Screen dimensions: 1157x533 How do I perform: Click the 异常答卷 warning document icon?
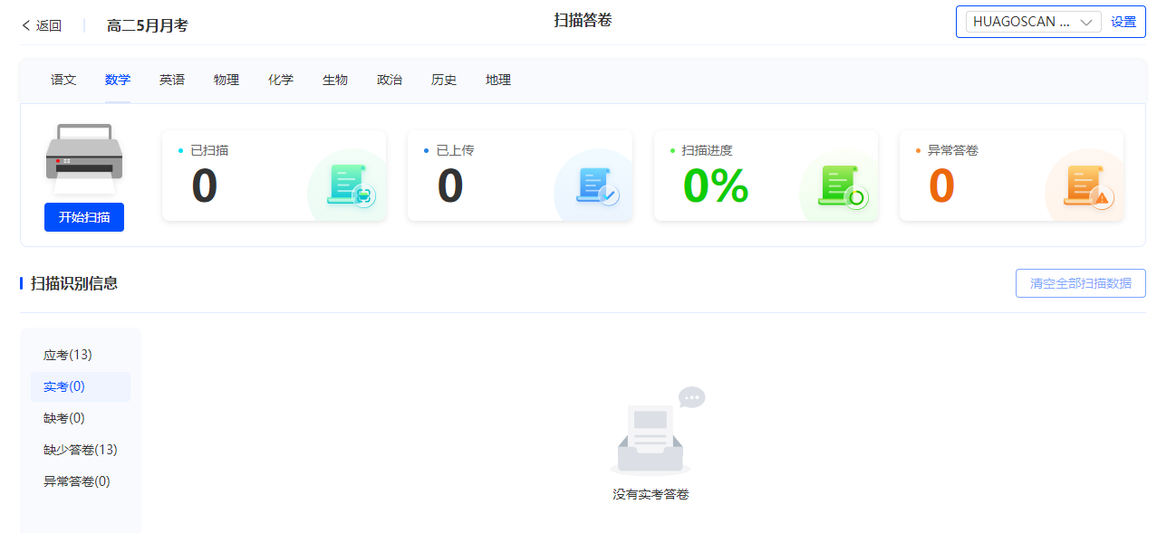tap(1089, 186)
